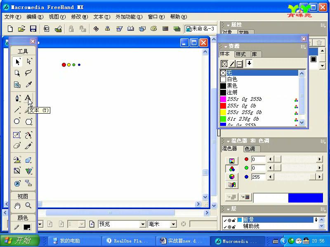Click the Print toolbar icon
This screenshot has width=330, height=247.
pyautogui.click(x=58, y=28)
